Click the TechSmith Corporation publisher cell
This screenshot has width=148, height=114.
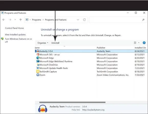(x=107, y=72)
